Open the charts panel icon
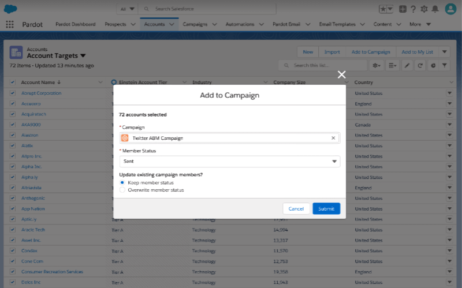The image size is (462, 288). pos(433,65)
